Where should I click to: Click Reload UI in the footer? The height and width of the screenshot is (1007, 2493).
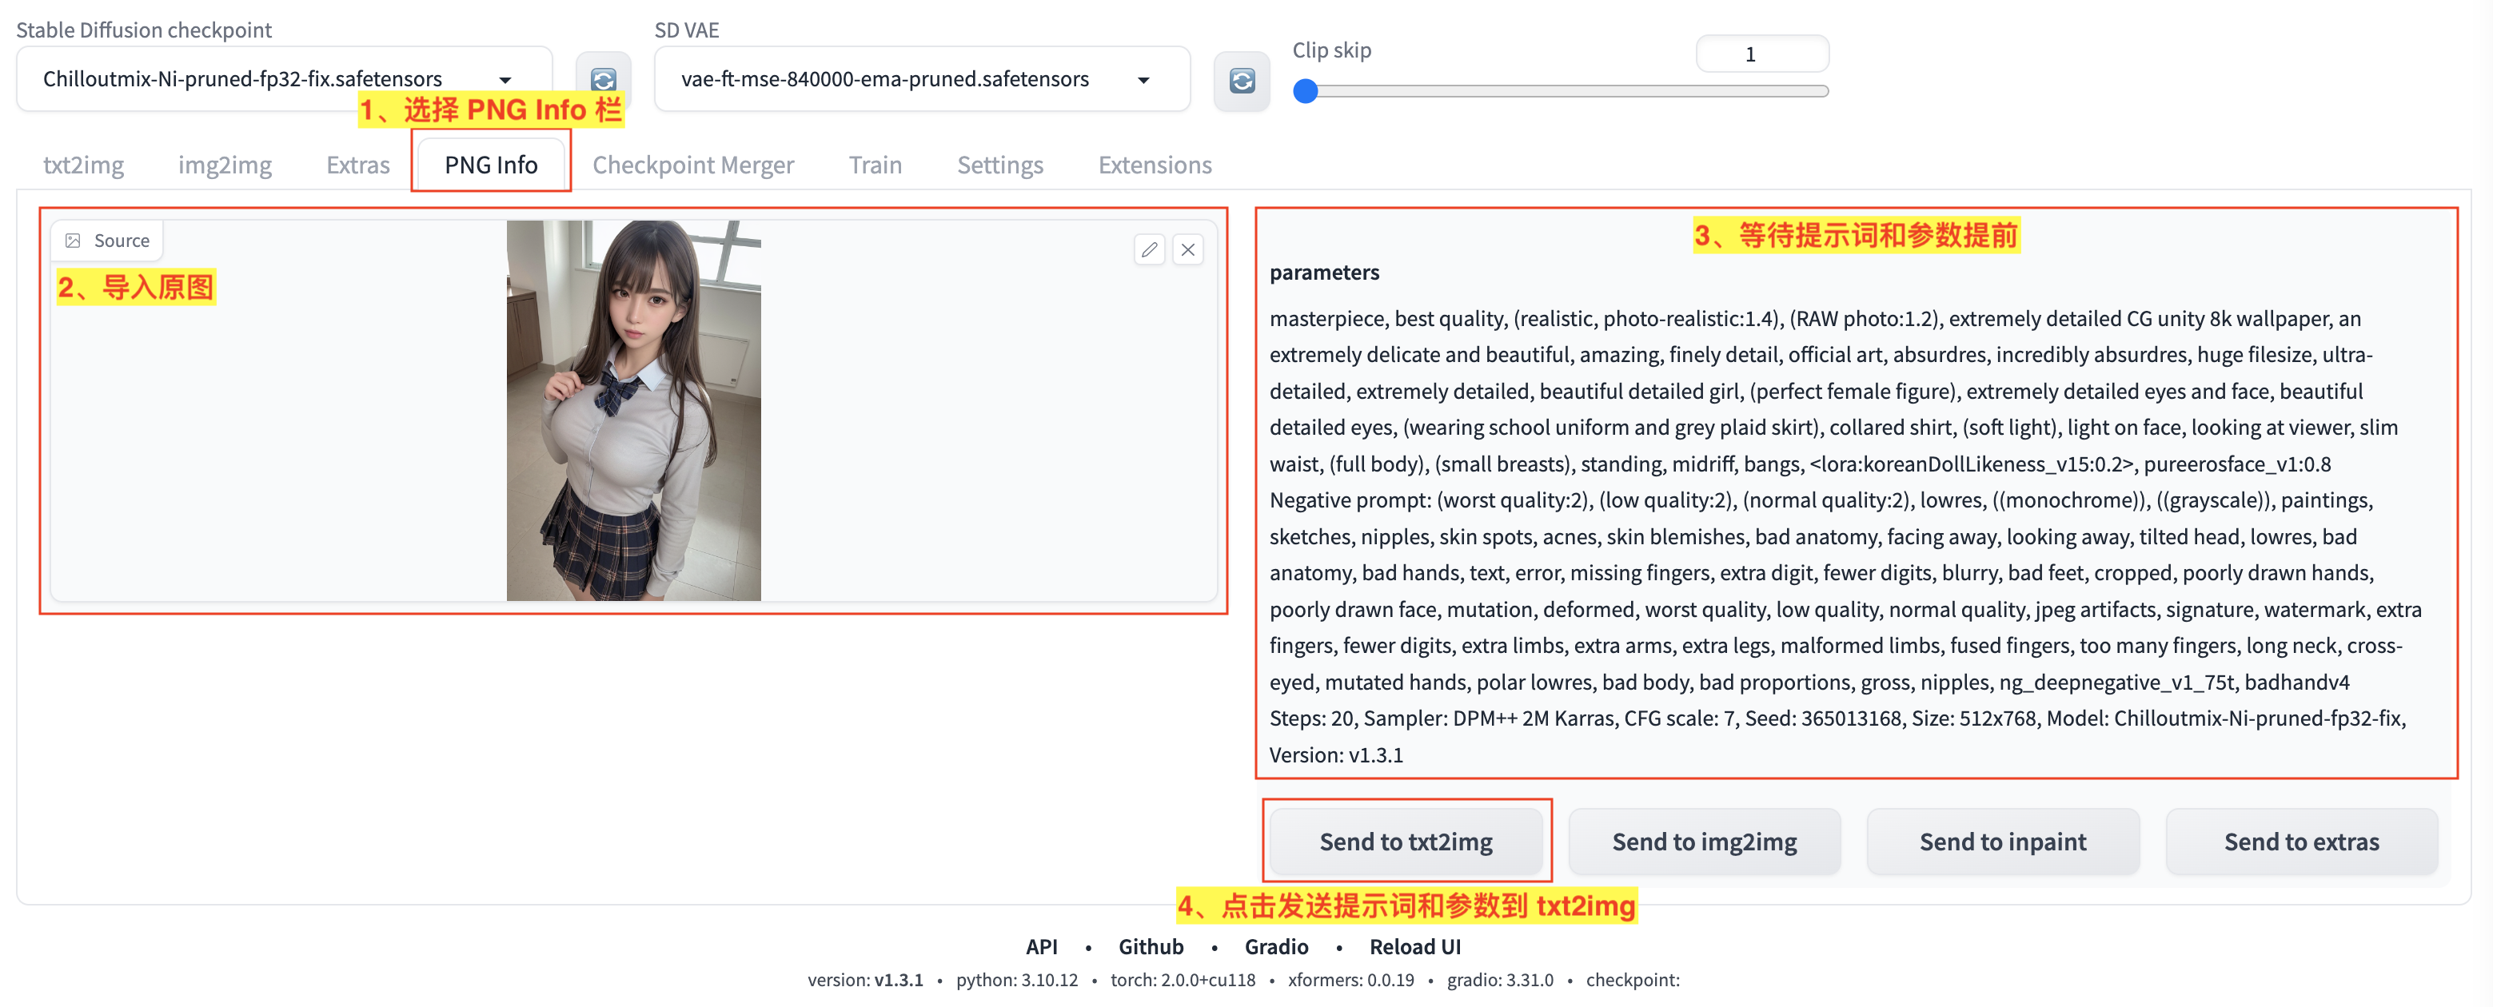coord(1415,946)
